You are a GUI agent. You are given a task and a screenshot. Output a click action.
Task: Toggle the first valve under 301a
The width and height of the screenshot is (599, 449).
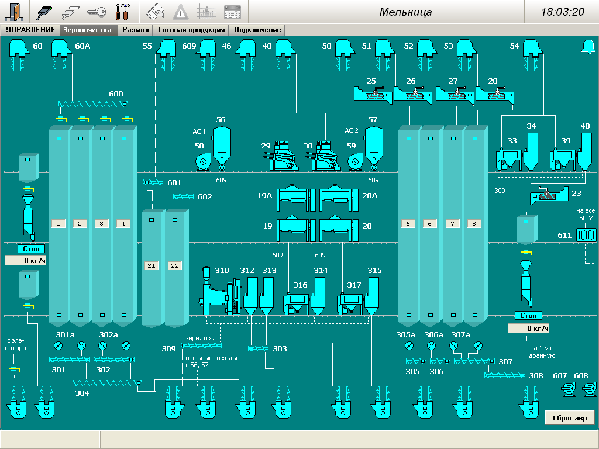click(x=58, y=346)
